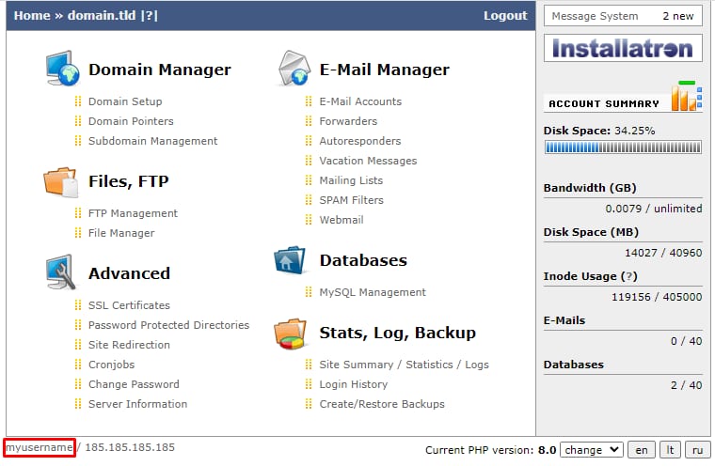The width and height of the screenshot is (715, 466).
Task: Go to Home in the breadcrumb
Action: [32, 15]
